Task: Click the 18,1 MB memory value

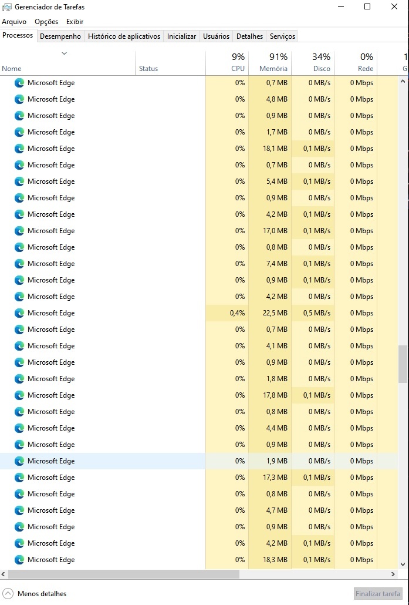Action: (275, 149)
